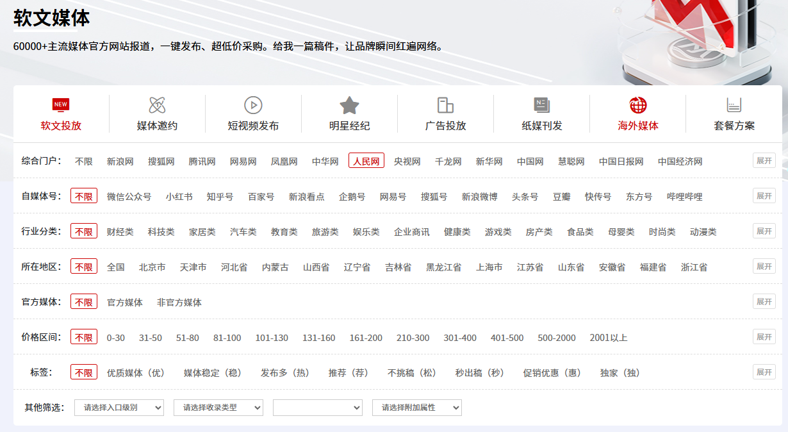Switch to the 套餐方案 tab label
Viewport: 788px width, 432px height.
(734, 126)
